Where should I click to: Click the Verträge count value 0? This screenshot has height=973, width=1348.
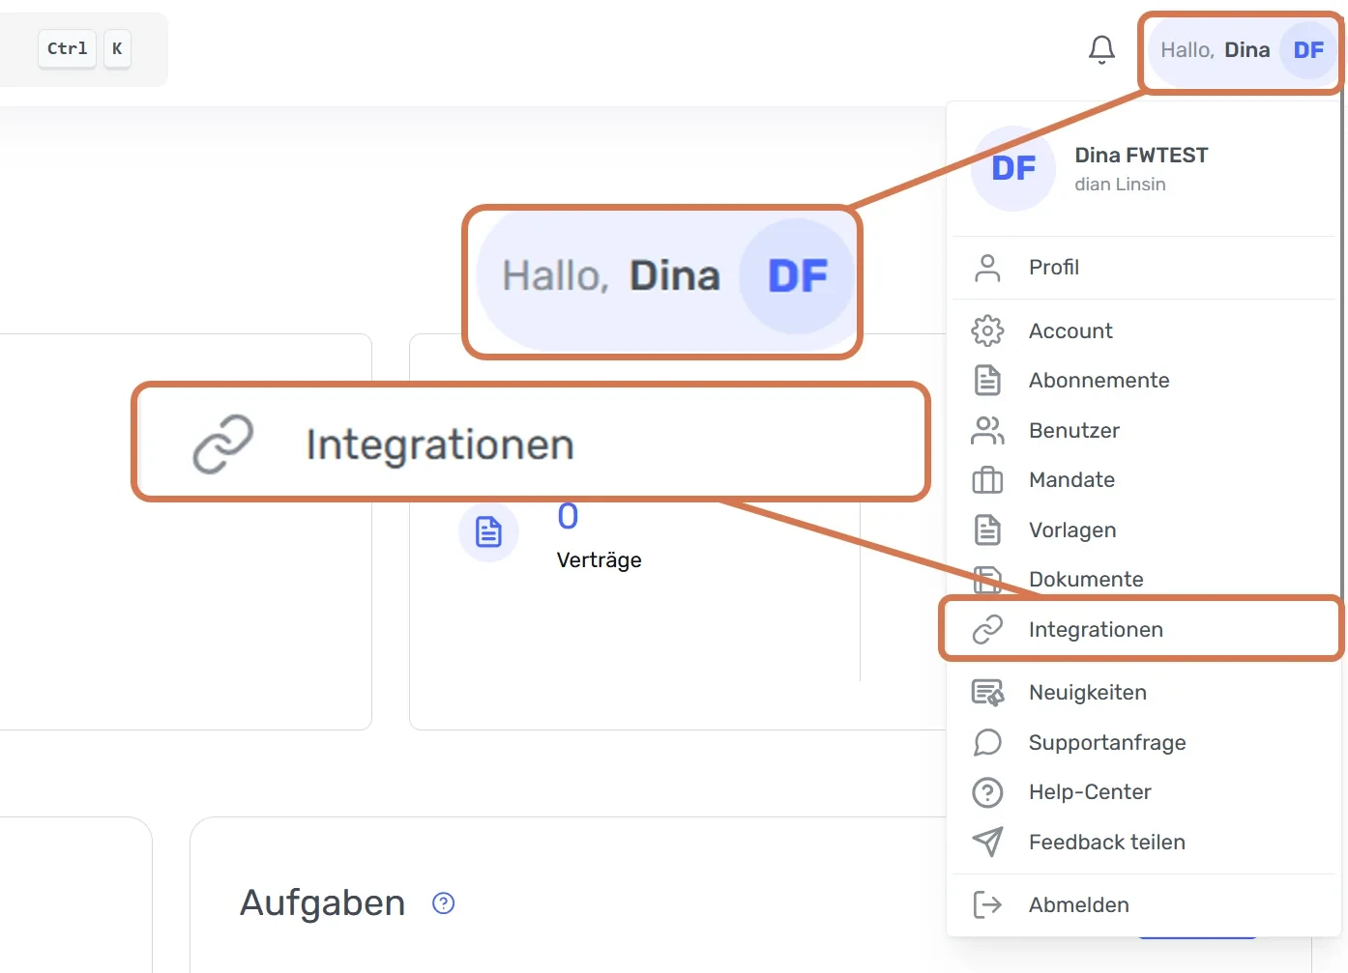[568, 516]
